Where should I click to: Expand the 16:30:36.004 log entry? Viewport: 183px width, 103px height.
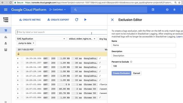click(x=18, y=58)
